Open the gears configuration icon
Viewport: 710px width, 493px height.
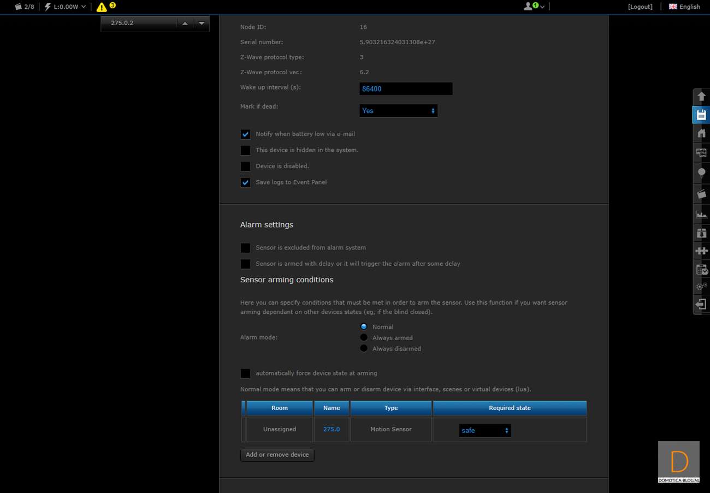point(701,286)
